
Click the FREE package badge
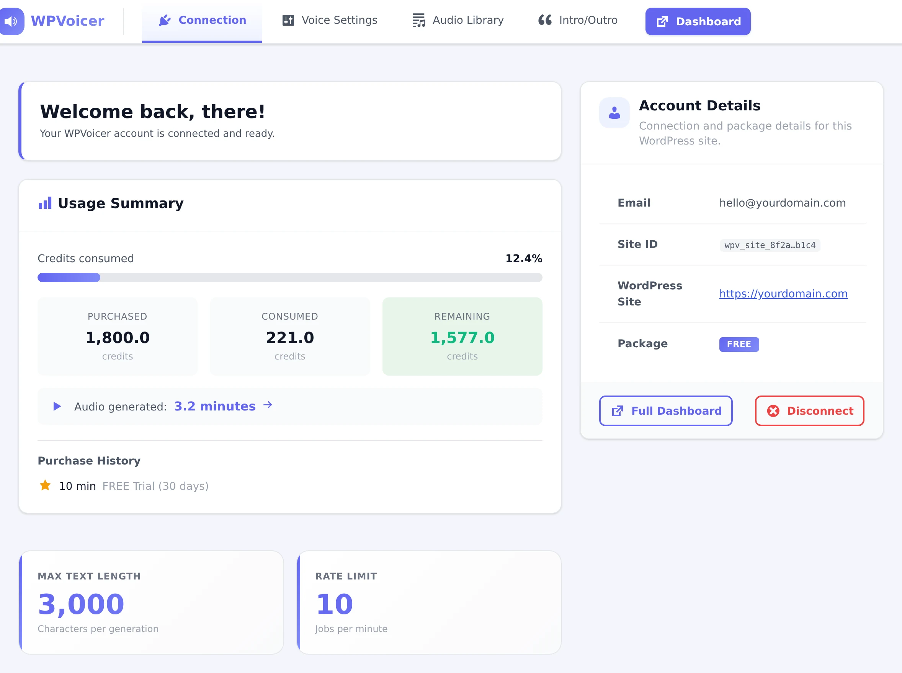click(739, 344)
